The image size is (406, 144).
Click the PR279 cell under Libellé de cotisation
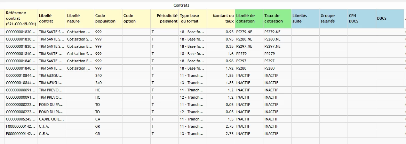click(249, 54)
